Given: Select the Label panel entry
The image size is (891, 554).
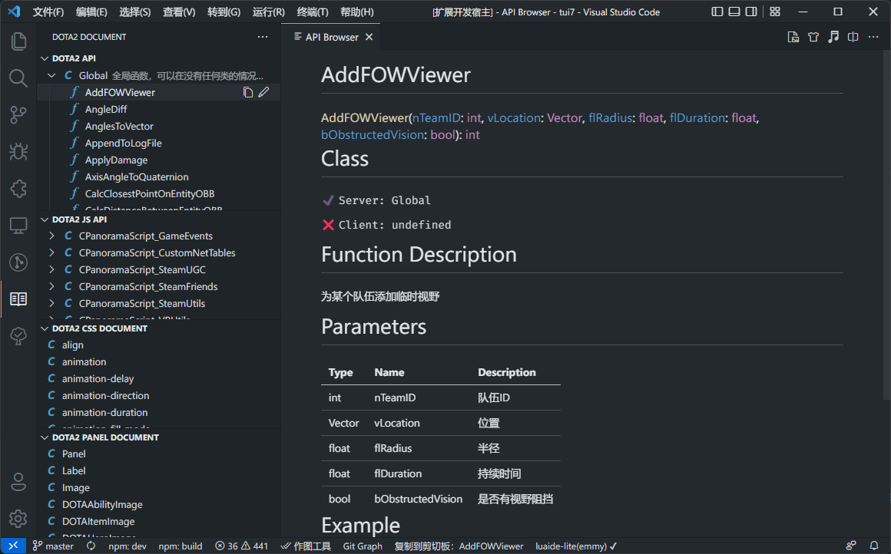Looking at the screenshot, I should (x=158, y=470).
